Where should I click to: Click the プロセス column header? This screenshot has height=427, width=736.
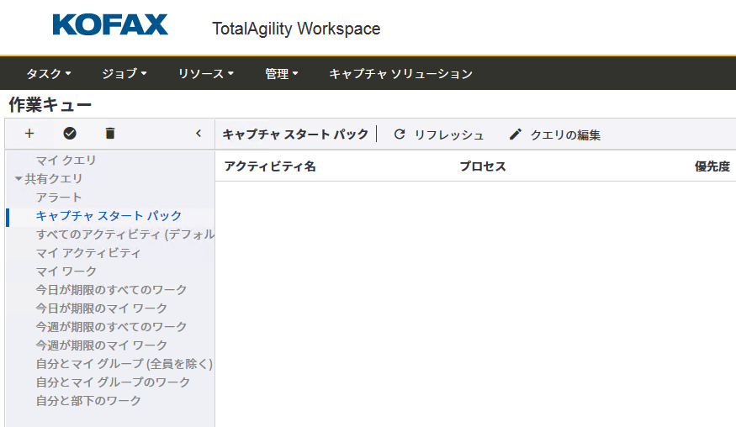coord(483,166)
